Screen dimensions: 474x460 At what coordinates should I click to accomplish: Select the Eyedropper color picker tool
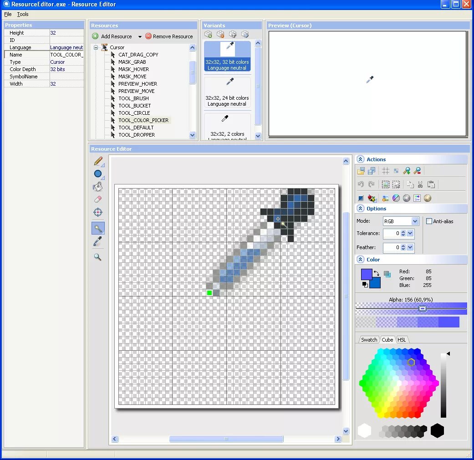coord(97,241)
